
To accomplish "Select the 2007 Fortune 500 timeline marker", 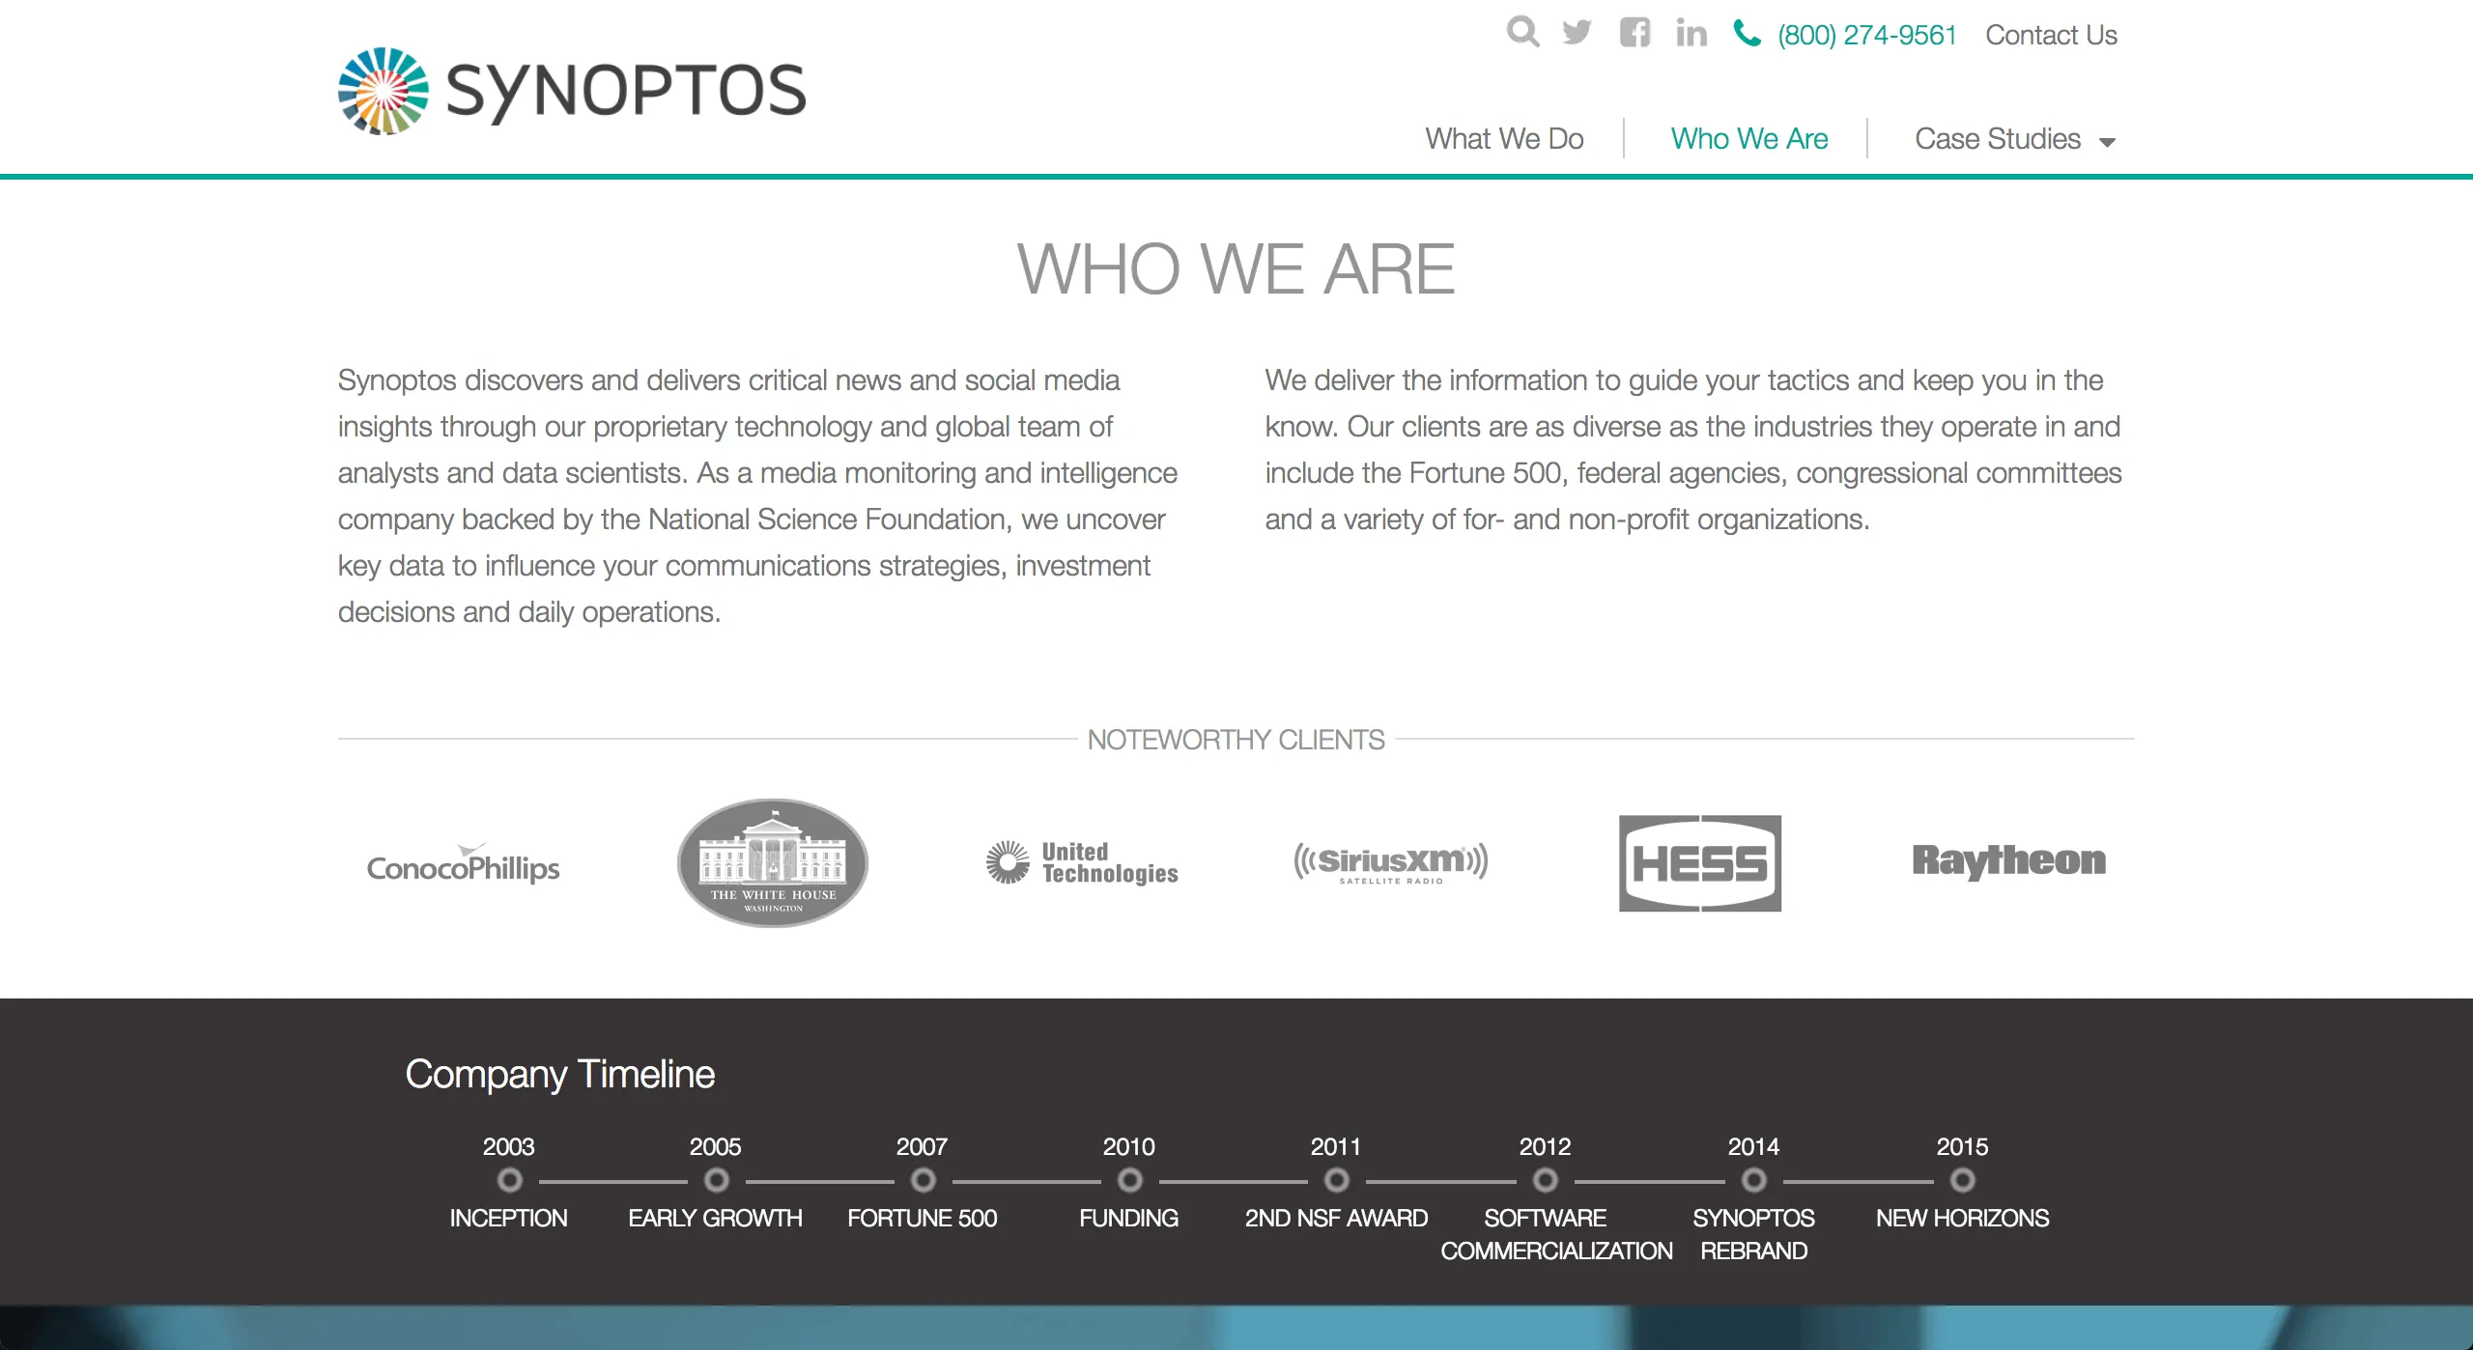I will [x=923, y=1180].
